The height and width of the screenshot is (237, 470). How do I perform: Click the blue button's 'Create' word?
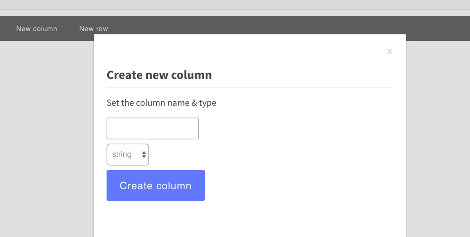click(x=136, y=185)
